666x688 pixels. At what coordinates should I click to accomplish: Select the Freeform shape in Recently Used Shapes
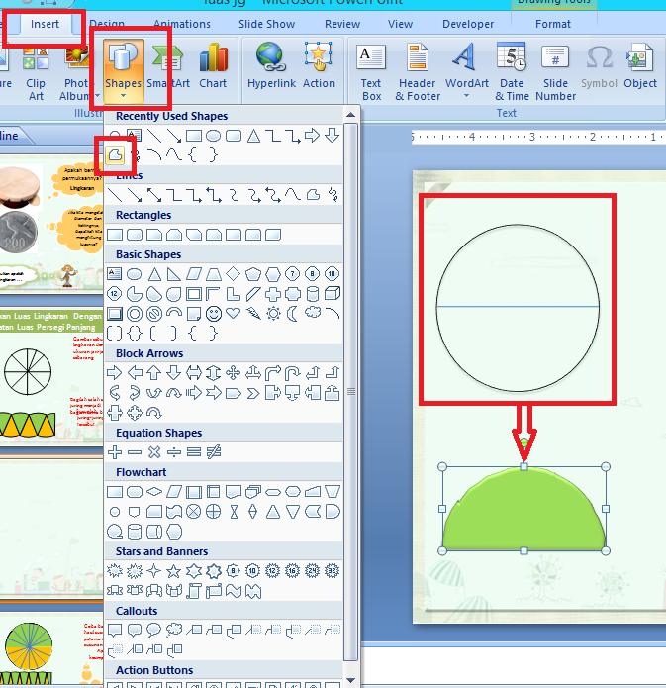115,155
